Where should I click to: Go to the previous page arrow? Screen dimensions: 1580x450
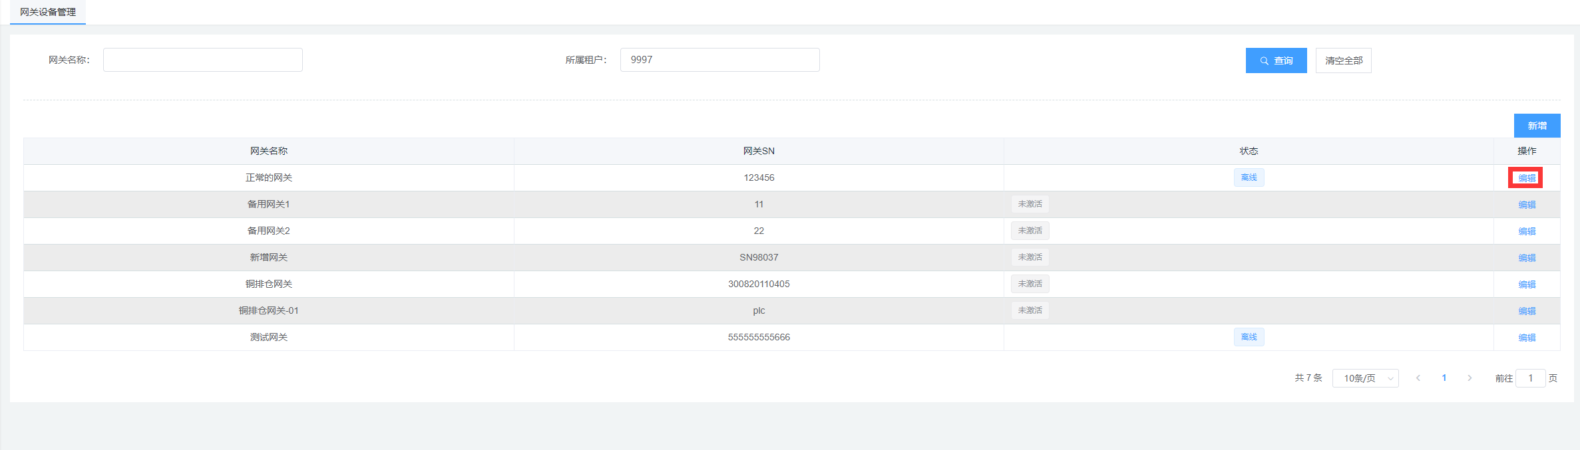tap(1418, 378)
